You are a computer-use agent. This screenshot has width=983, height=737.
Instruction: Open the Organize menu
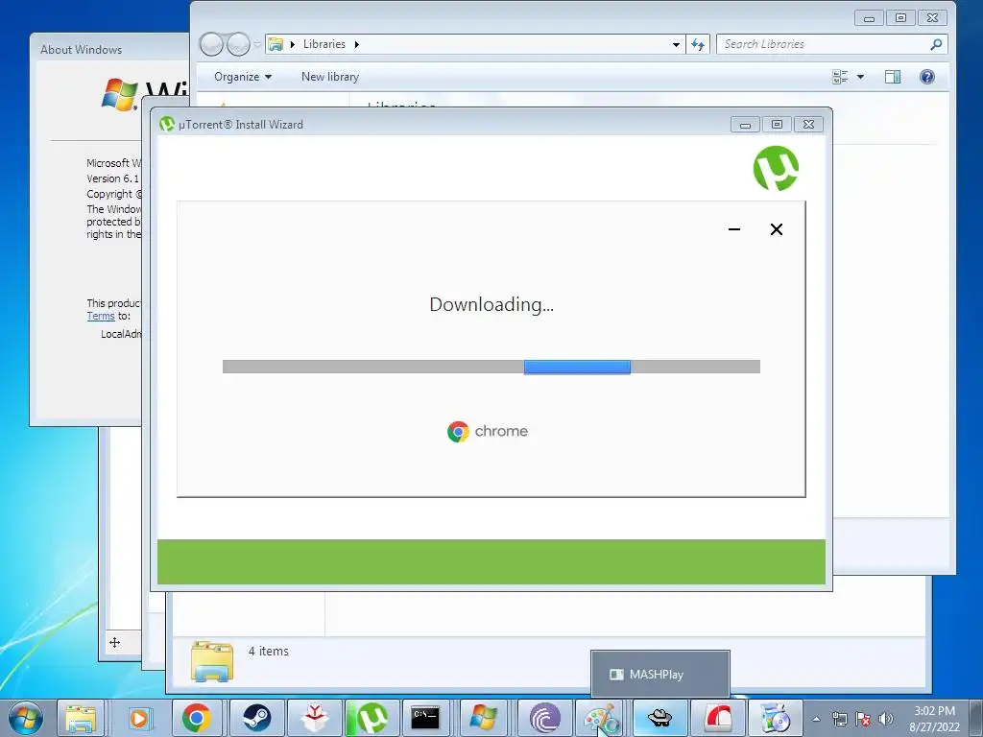pos(243,77)
